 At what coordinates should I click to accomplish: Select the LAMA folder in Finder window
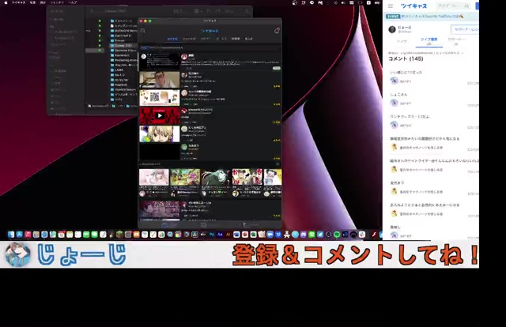coord(119,70)
